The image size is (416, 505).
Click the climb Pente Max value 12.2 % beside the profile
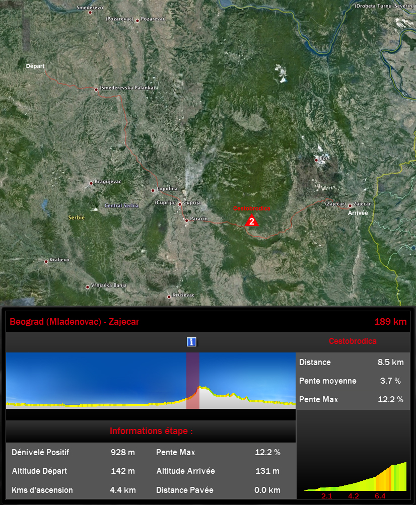(x=390, y=399)
